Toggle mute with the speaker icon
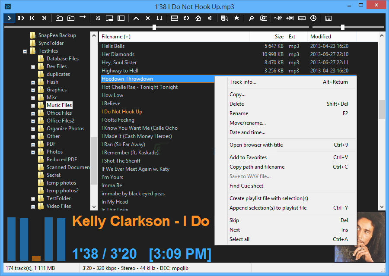 click(210, 18)
